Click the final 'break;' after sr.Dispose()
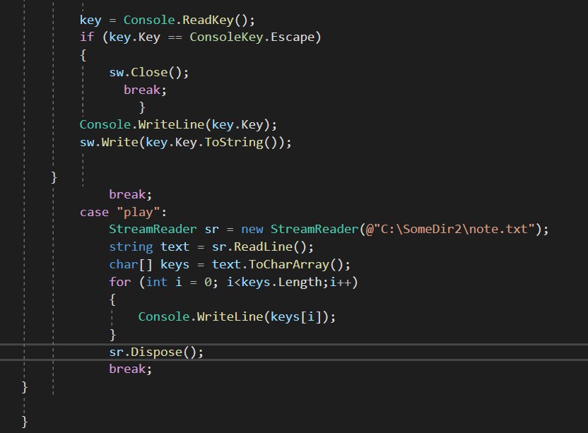588x433 pixels. 131,369
